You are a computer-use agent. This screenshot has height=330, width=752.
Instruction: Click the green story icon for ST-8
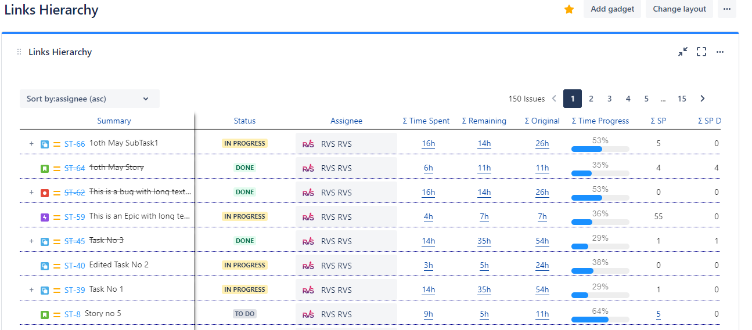(x=45, y=314)
